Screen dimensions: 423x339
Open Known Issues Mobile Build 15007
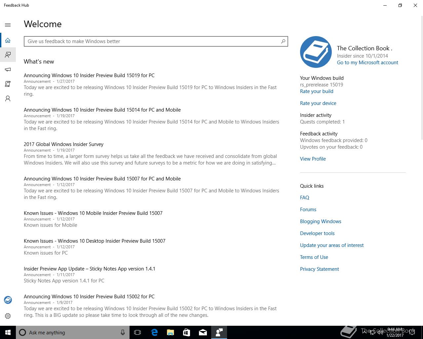[x=93, y=213]
